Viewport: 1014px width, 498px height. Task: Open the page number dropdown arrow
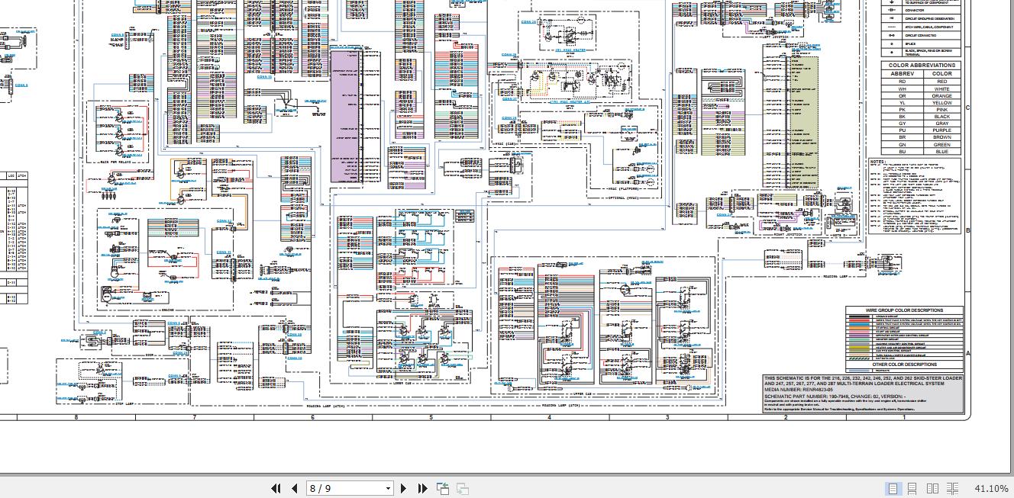388,489
